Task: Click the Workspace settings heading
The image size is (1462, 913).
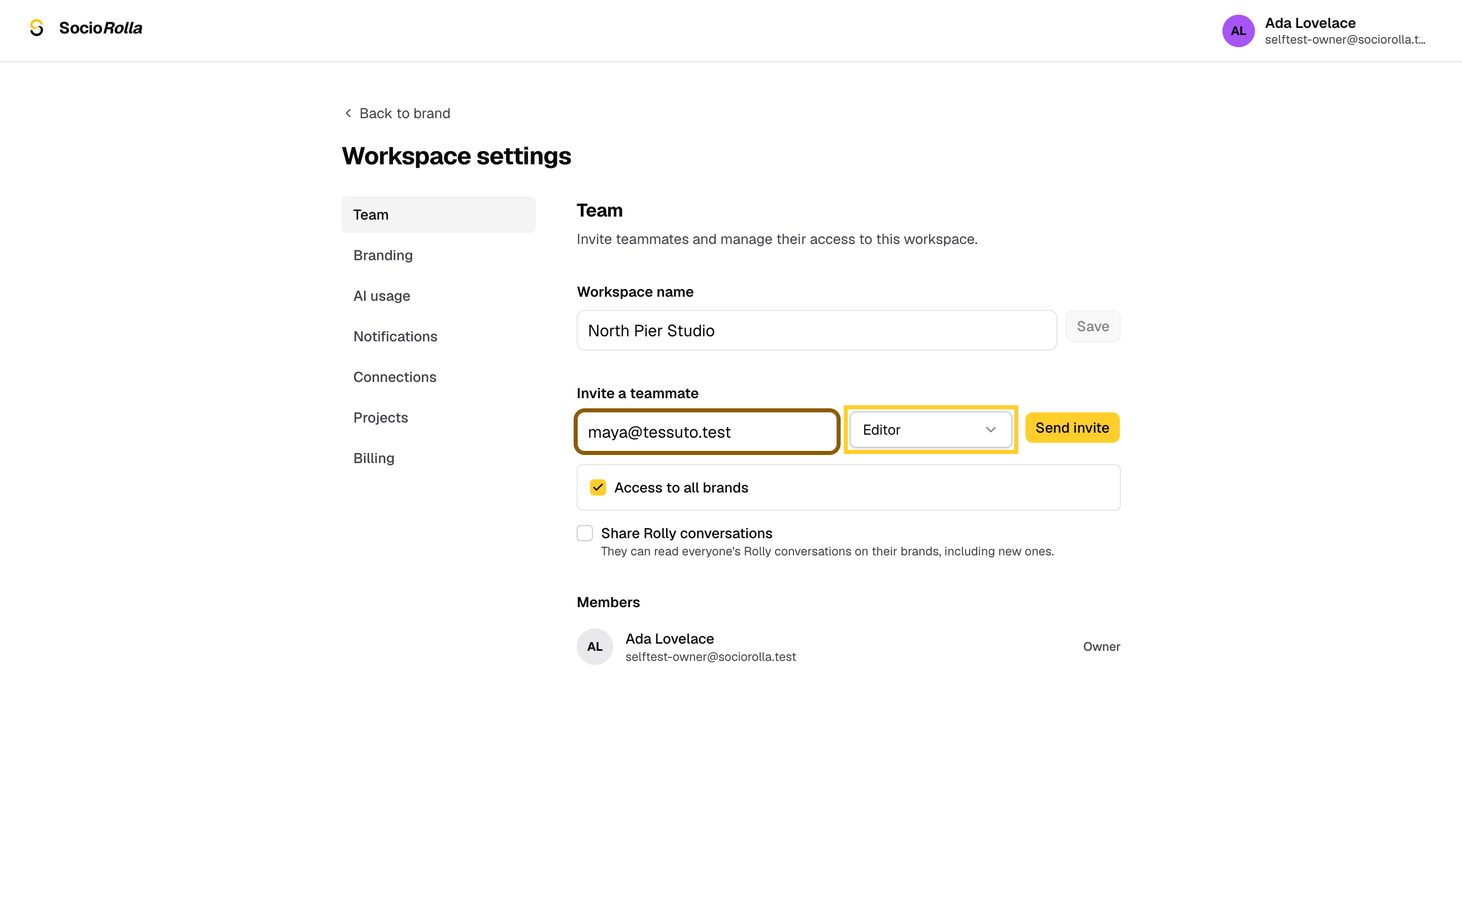Action: tap(456, 156)
